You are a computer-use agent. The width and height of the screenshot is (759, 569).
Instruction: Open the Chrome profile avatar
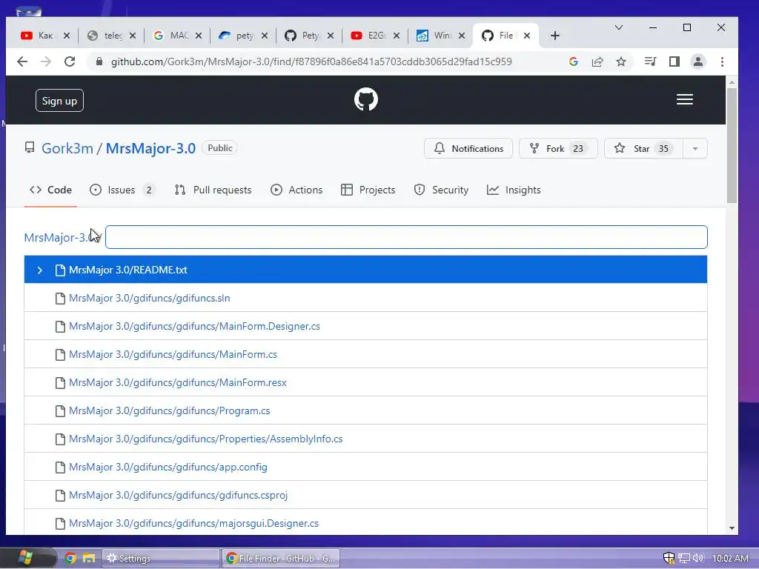pos(698,61)
